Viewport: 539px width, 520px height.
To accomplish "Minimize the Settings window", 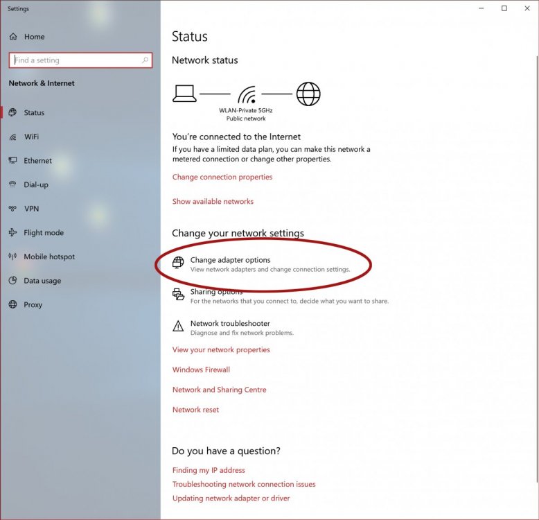I will (x=481, y=8).
